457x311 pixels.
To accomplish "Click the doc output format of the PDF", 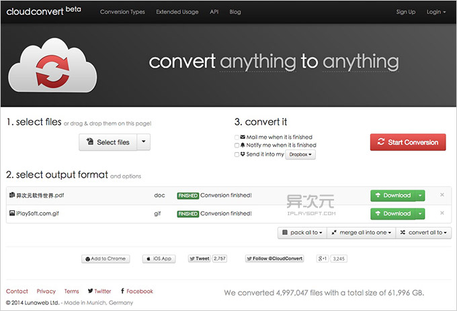I will click(159, 195).
